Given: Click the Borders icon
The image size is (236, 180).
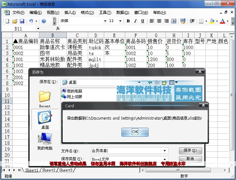Looking at the screenshot, I should point(201,21).
